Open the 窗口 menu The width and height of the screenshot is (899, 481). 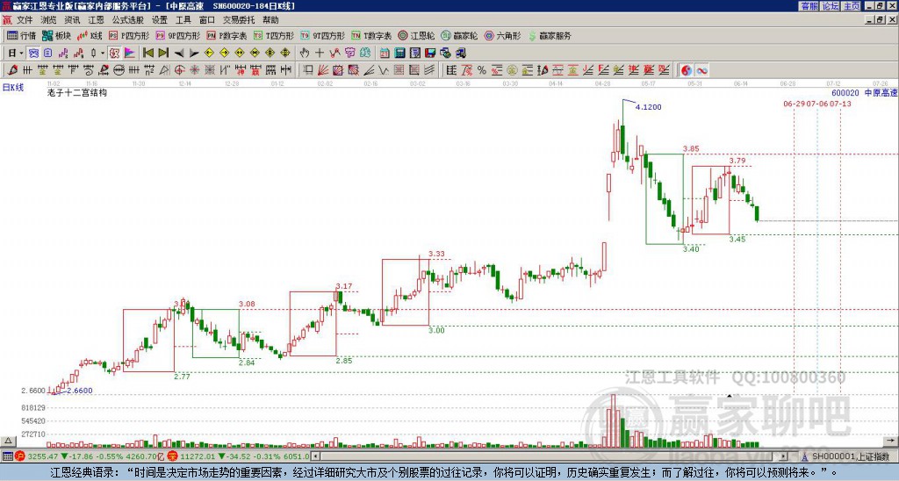tap(207, 20)
